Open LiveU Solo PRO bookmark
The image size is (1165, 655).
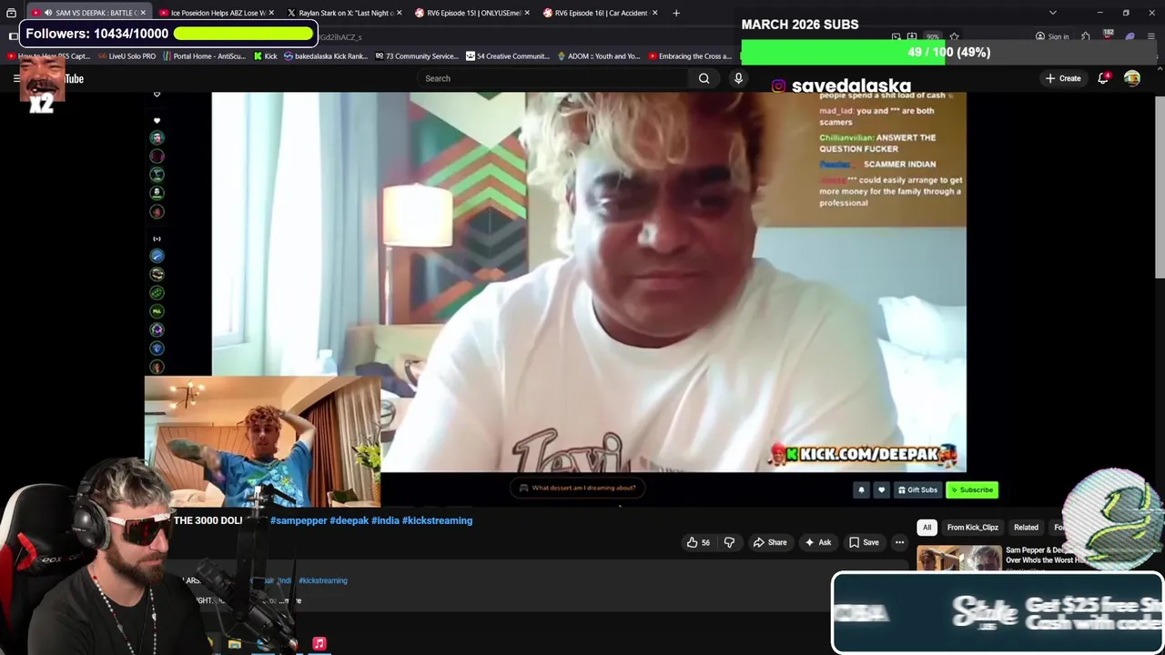(x=127, y=56)
